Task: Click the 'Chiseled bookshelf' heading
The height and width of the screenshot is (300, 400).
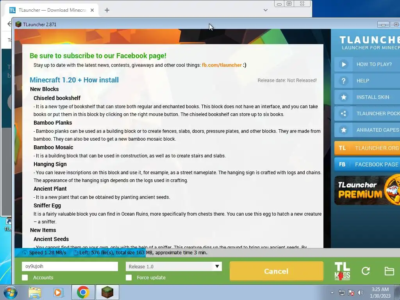Action: (x=57, y=98)
